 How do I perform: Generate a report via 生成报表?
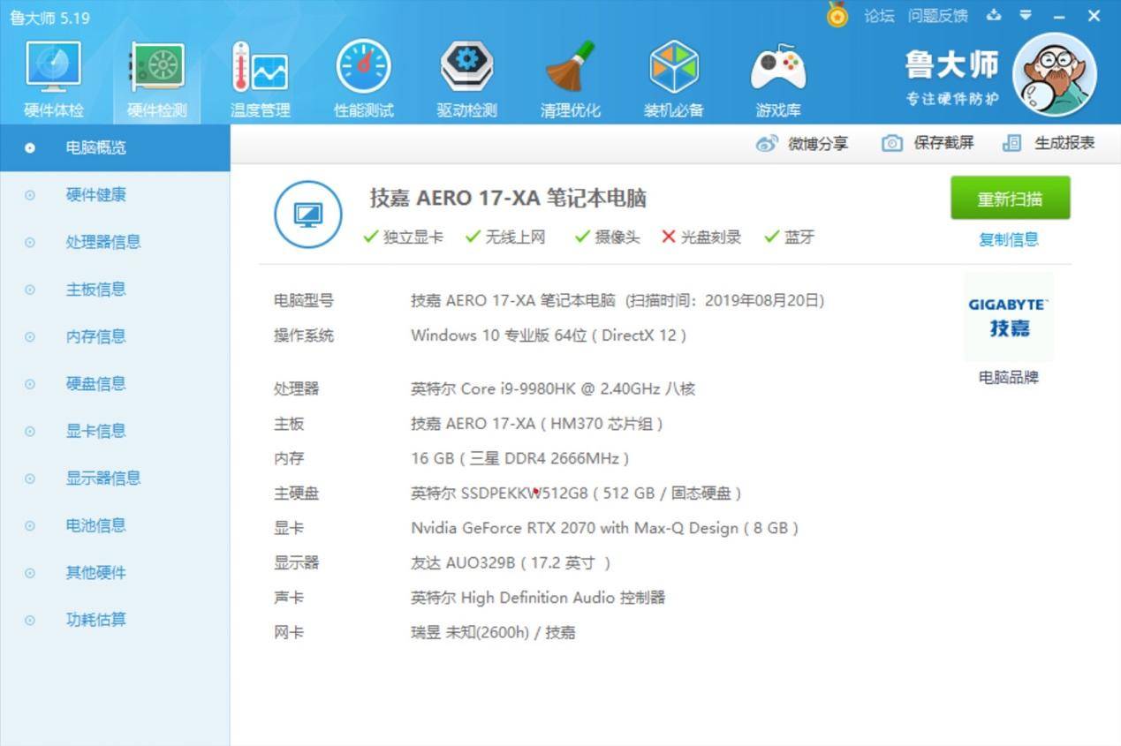pos(1051,143)
